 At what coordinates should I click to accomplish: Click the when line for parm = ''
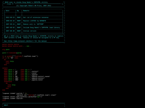pyautogui.click(x=18, y=70)
